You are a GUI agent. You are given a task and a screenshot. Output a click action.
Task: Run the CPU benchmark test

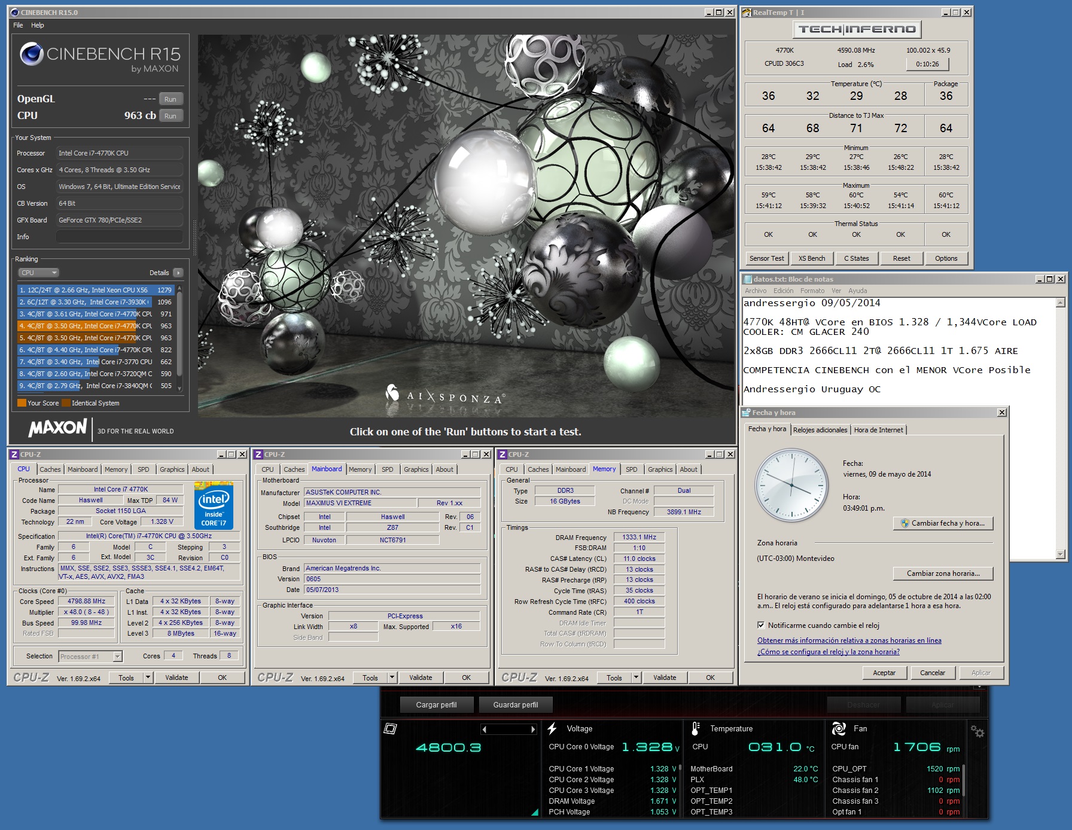pyautogui.click(x=170, y=116)
